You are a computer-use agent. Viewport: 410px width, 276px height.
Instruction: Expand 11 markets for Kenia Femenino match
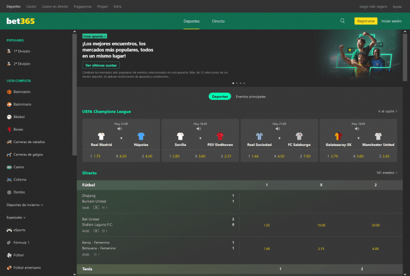point(96,254)
